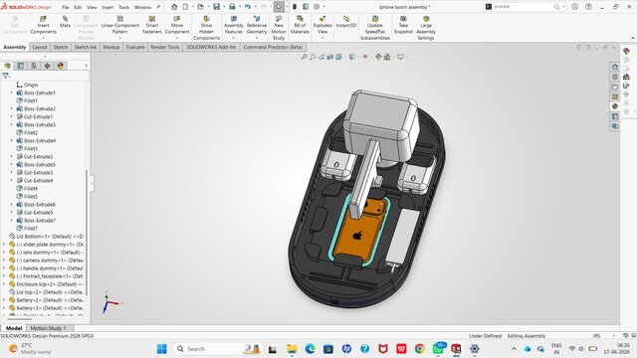Screen dimensions: 637x358
Task: Click the New document icon
Action: tap(185, 7)
